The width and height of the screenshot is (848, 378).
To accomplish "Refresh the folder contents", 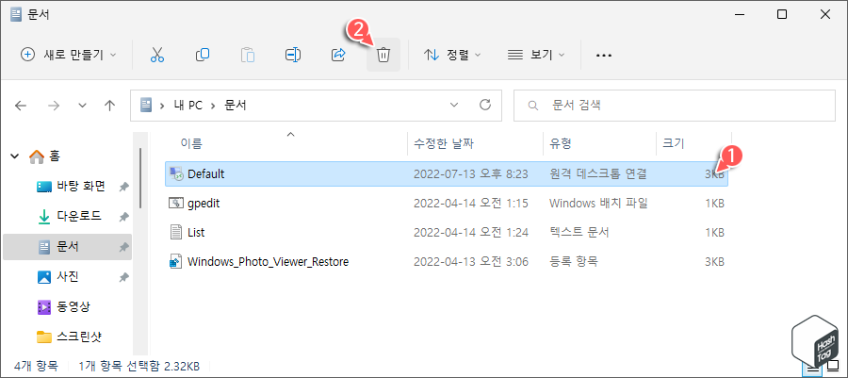I will (x=485, y=105).
